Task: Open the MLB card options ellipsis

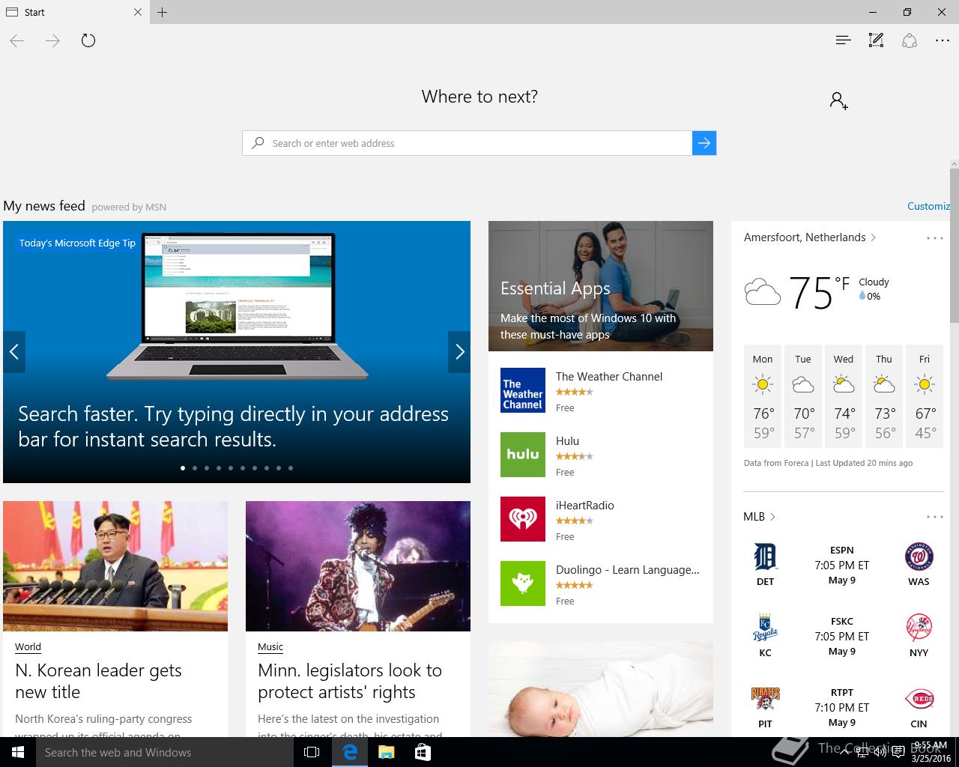Action: (x=935, y=517)
